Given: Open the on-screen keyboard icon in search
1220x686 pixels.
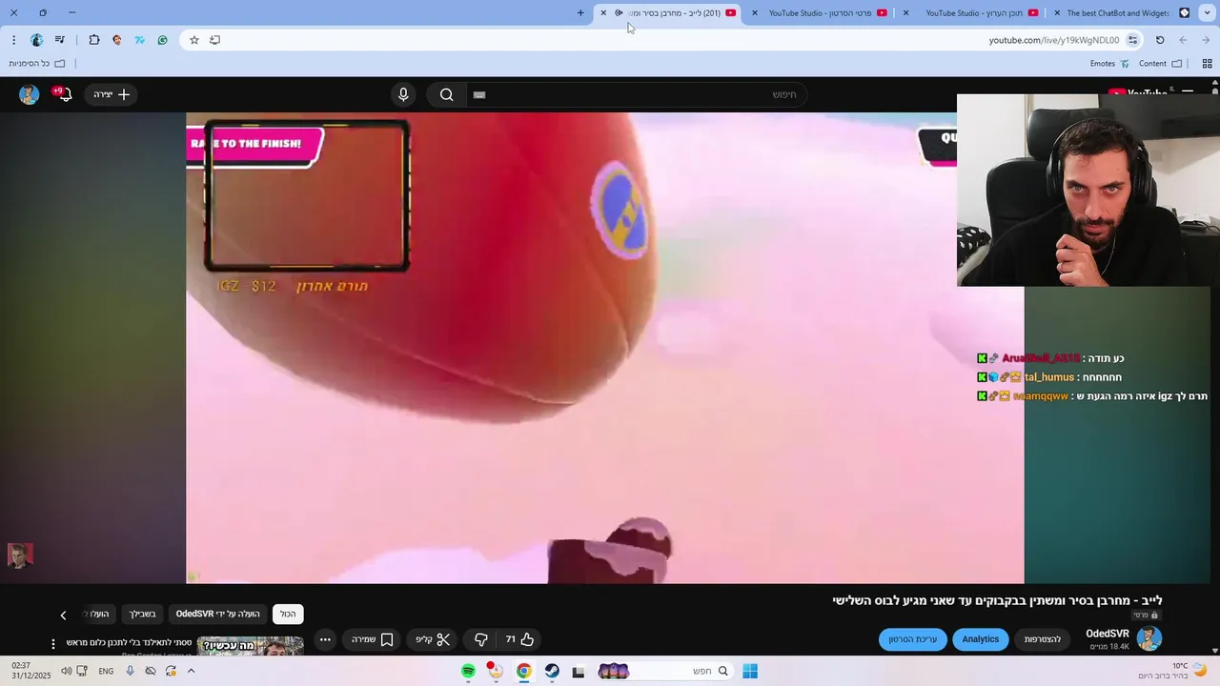Looking at the screenshot, I should 479,94.
